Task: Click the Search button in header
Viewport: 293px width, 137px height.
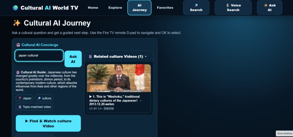Action: (x=196, y=8)
